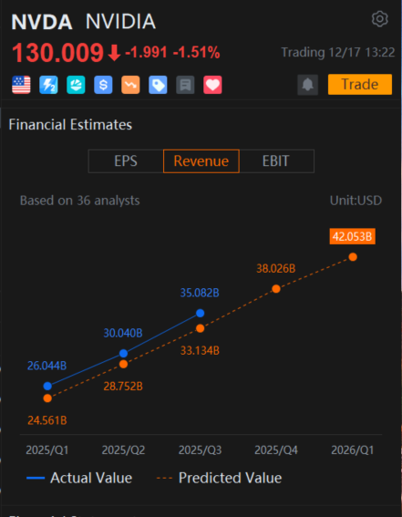Click the Trading 12/17 13:22 status
The height and width of the screenshot is (517, 402).
[x=338, y=52]
